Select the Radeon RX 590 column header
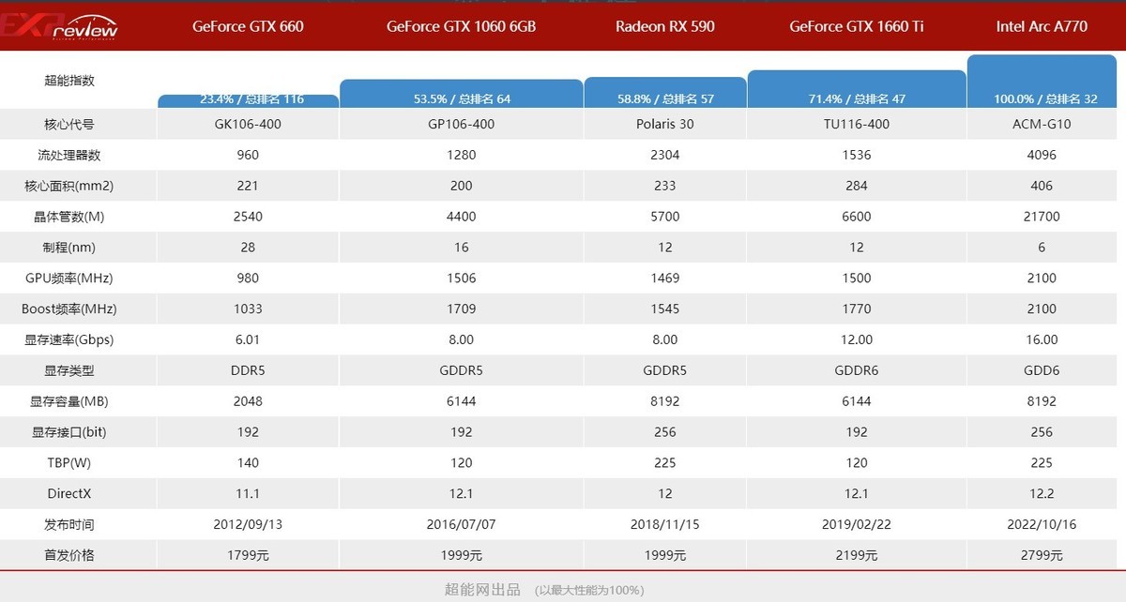 tap(665, 26)
